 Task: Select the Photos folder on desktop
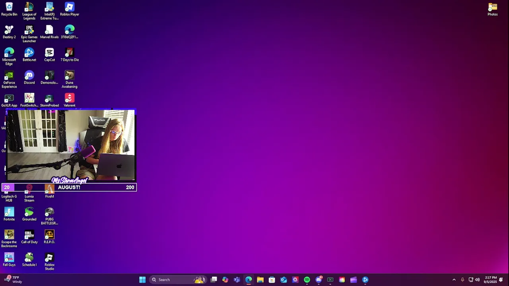click(493, 10)
